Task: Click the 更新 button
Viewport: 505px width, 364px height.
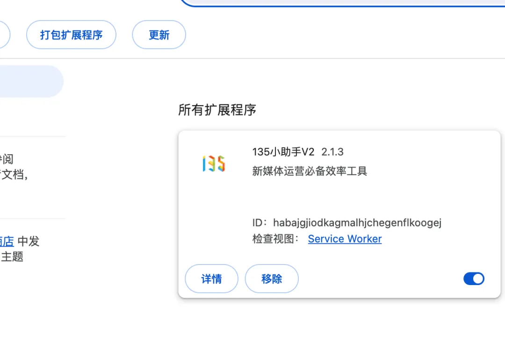Action: coord(159,35)
